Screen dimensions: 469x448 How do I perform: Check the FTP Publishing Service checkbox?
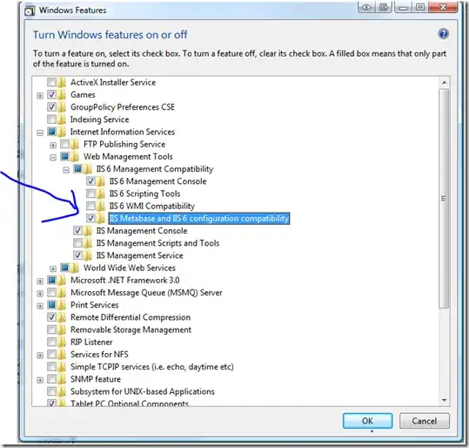tap(65, 144)
